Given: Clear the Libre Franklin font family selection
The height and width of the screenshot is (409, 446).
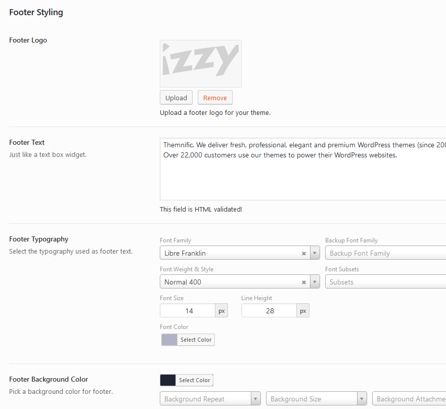Looking at the screenshot, I should [303, 253].
